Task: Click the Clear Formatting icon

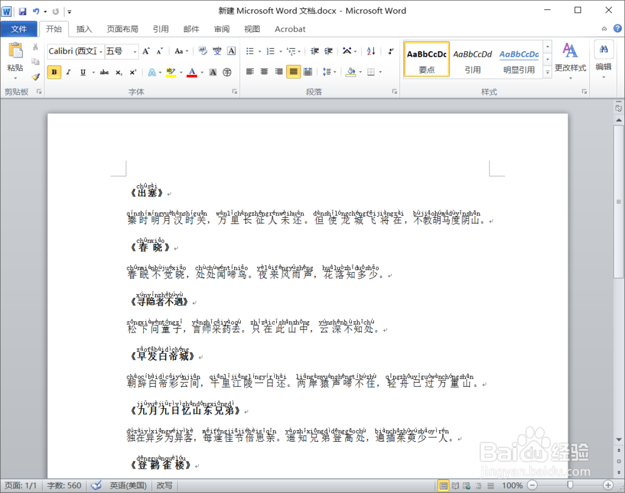Action: 203,51
